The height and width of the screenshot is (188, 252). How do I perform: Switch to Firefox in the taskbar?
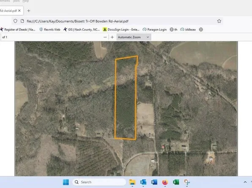(x=165, y=182)
